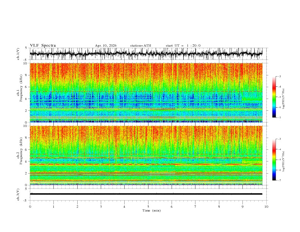The height and width of the screenshot is (232, 300).
Task: Click the upper colorbar 'log(PSD)(V²/Hz)' label
Action: pos(283,99)
